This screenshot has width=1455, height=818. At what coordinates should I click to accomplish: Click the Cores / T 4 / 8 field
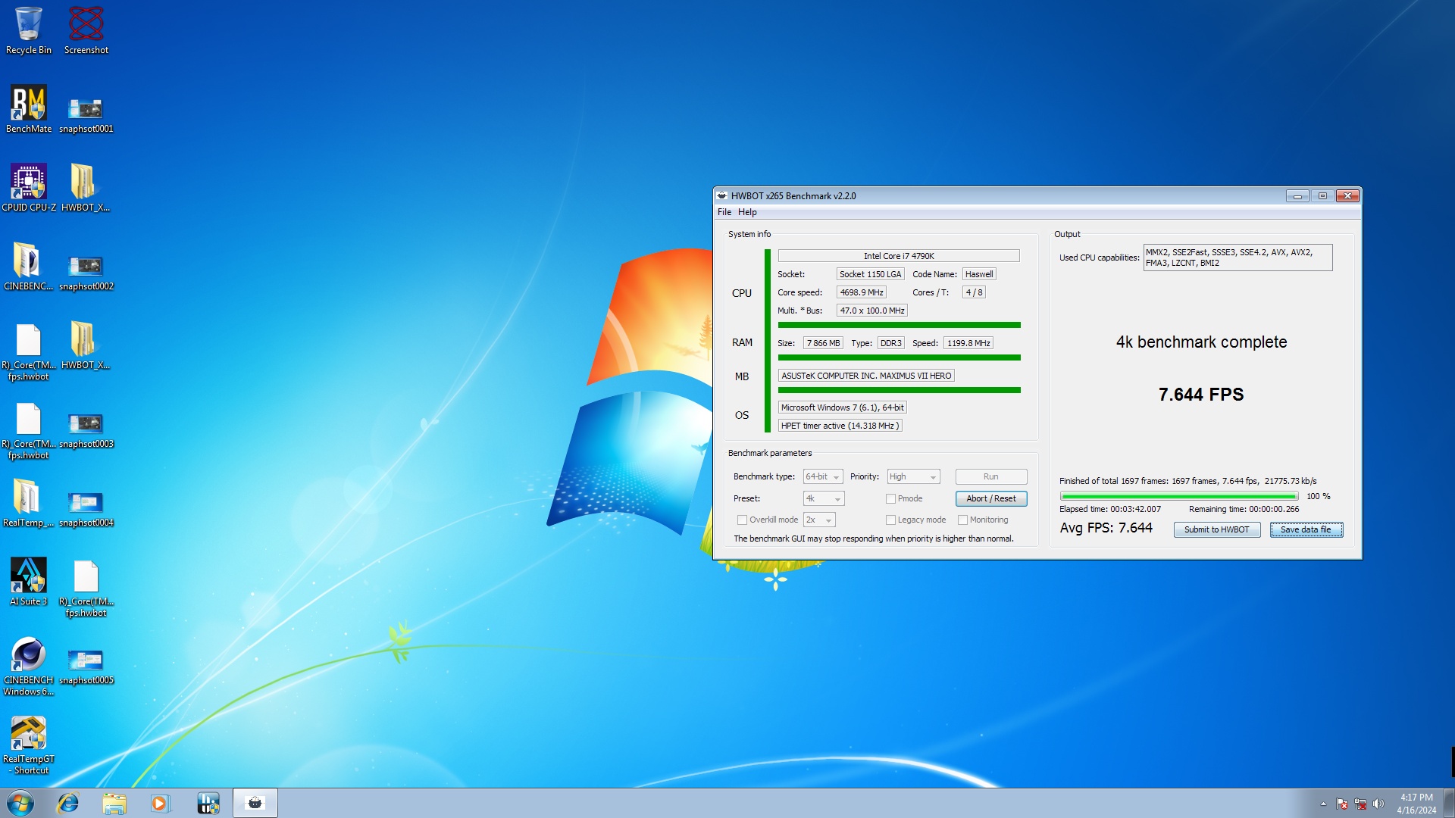974,292
